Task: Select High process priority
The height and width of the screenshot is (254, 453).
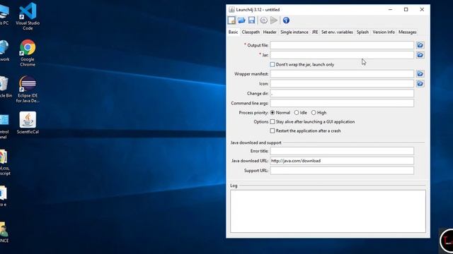Action: tap(314, 113)
